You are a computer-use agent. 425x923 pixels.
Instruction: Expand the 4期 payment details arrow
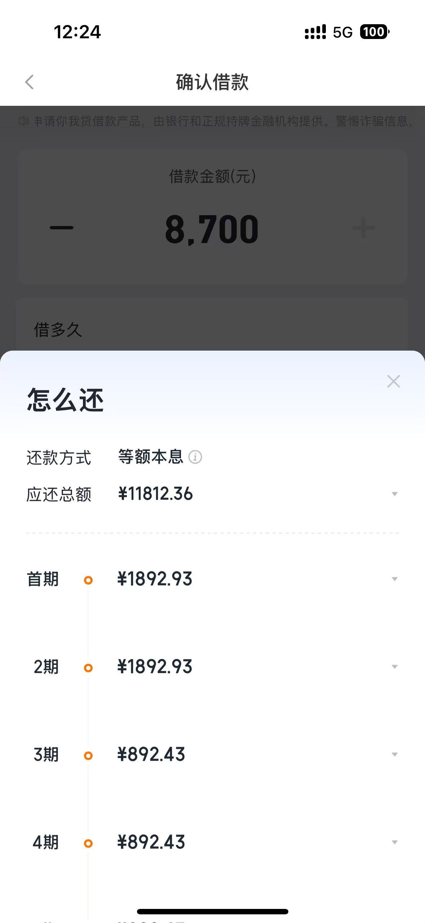(395, 842)
